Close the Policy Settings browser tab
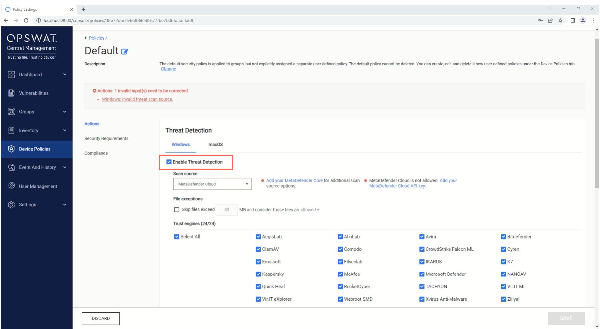600x329 pixels. pyautogui.click(x=71, y=9)
